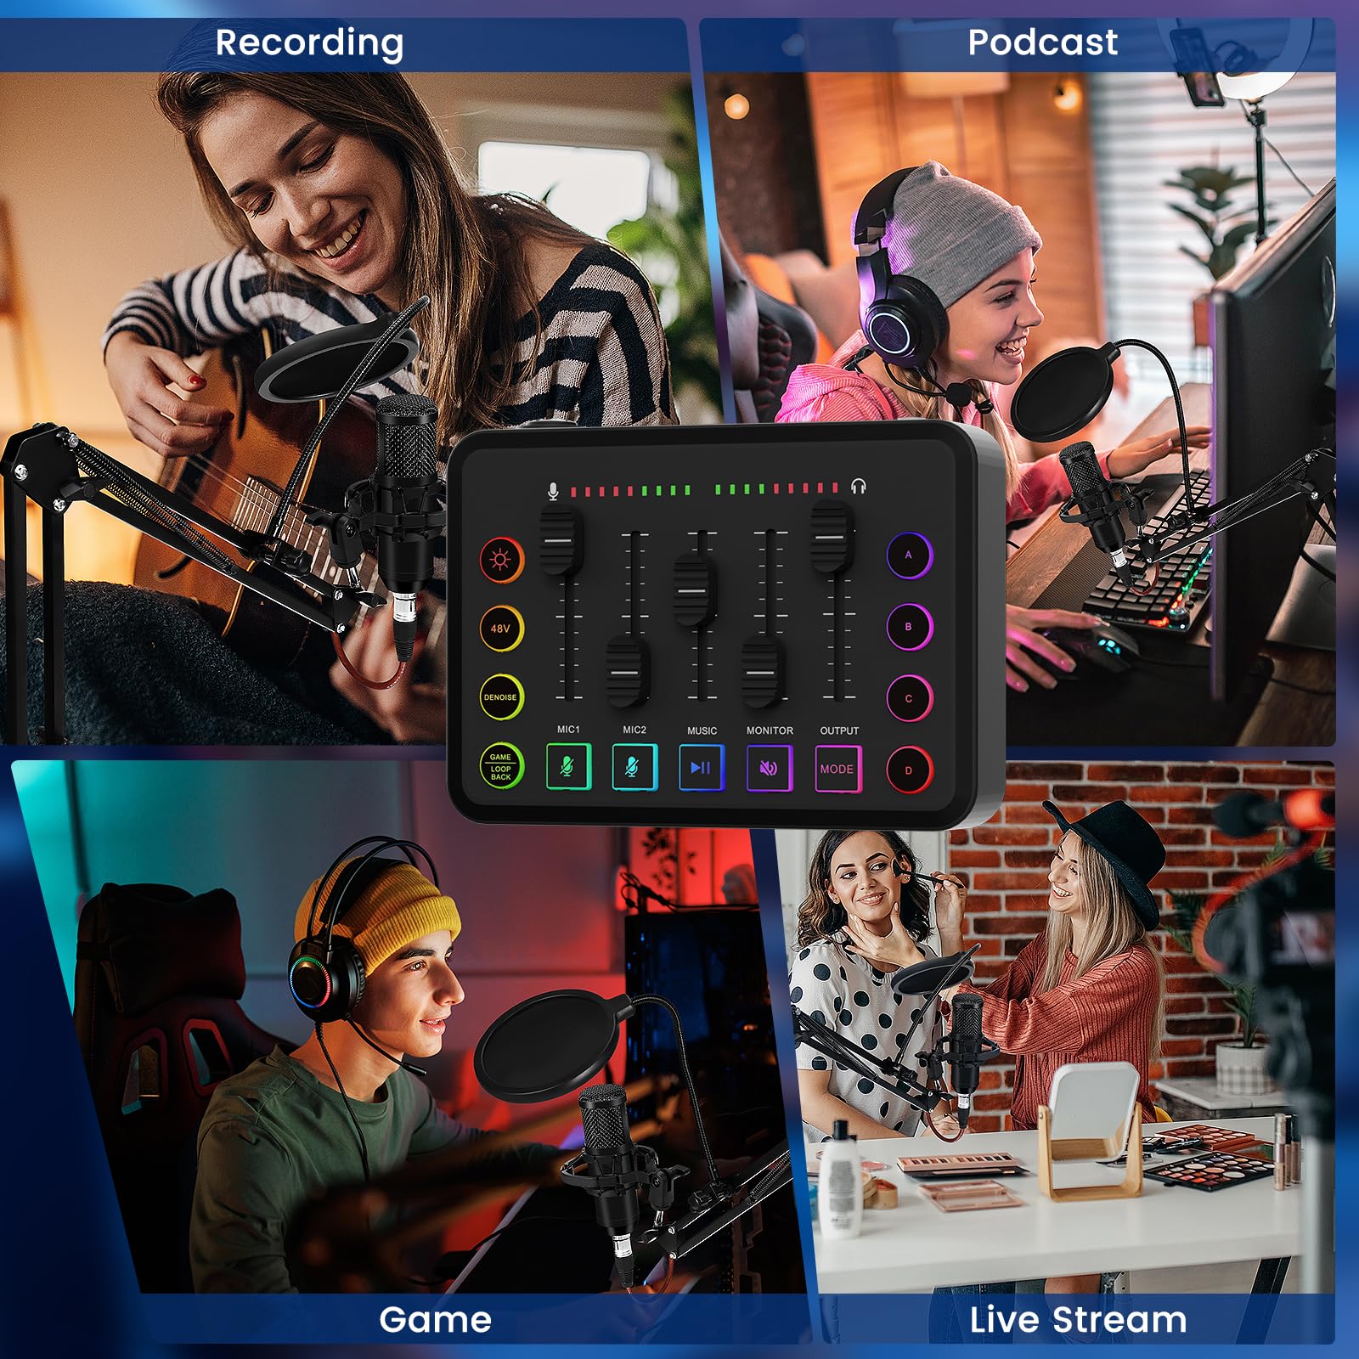Image resolution: width=1359 pixels, height=1359 pixels.
Task: Click the headphone output level meter
Action: tap(777, 488)
